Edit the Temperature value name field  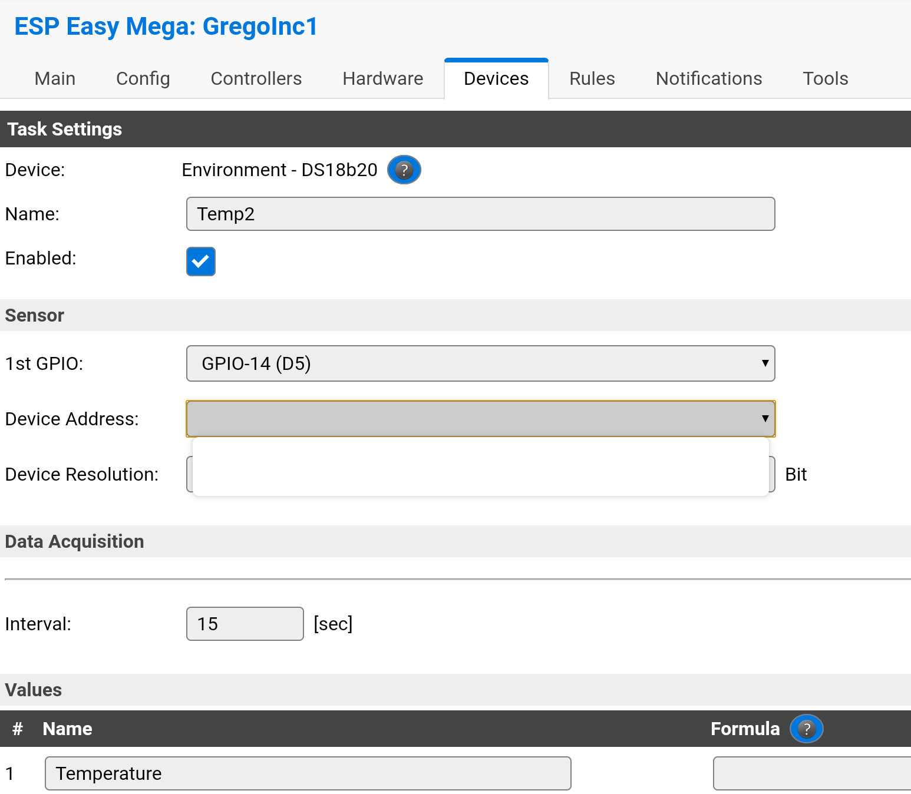pos(308,773)
